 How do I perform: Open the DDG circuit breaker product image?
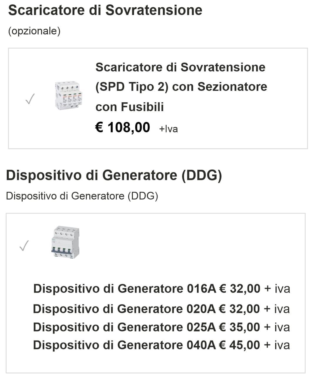(65, 242)
